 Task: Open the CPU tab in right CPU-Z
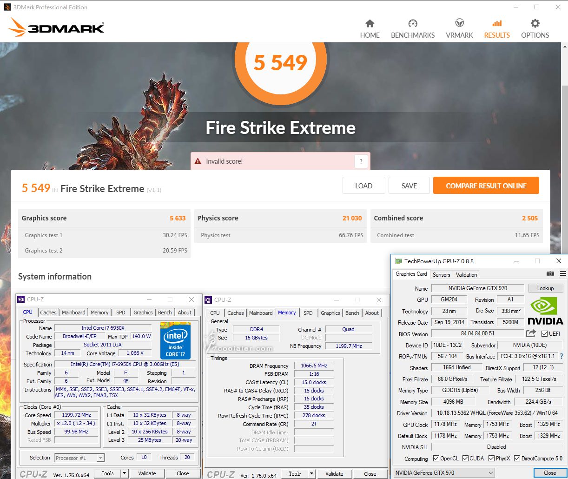tap(215, 313)
